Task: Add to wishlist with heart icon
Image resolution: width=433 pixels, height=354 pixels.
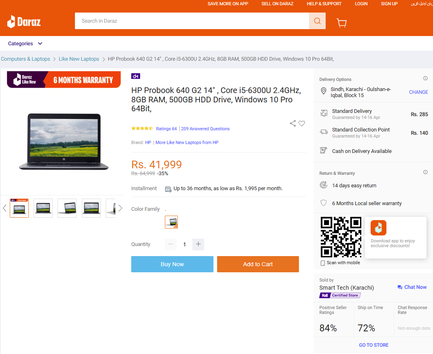Action: (302, 123)
